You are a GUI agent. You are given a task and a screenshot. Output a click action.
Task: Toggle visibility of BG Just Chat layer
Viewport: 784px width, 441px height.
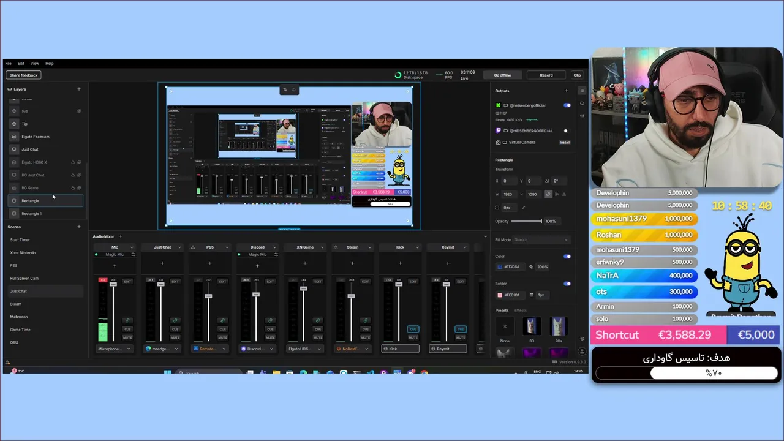click(79, 175)
